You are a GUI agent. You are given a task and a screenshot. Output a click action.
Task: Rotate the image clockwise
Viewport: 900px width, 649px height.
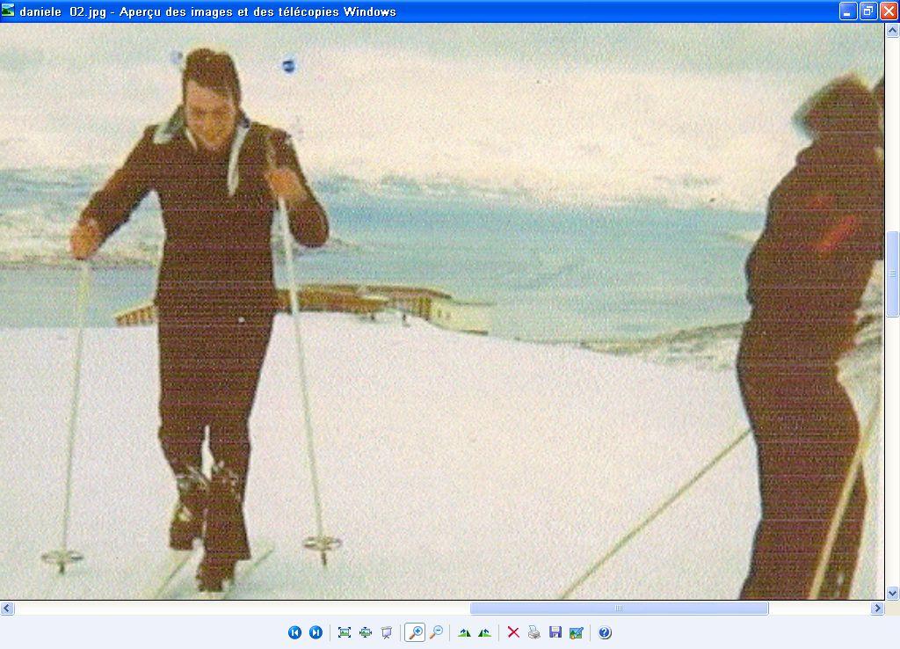(464, 632)
